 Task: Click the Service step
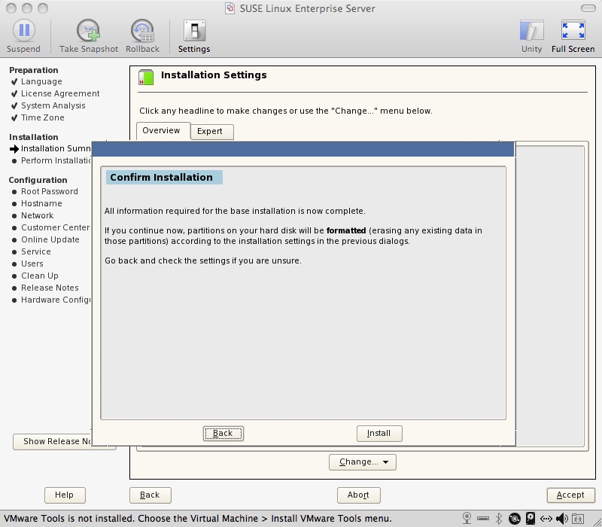pyautogui.click(x=36, y=251)
